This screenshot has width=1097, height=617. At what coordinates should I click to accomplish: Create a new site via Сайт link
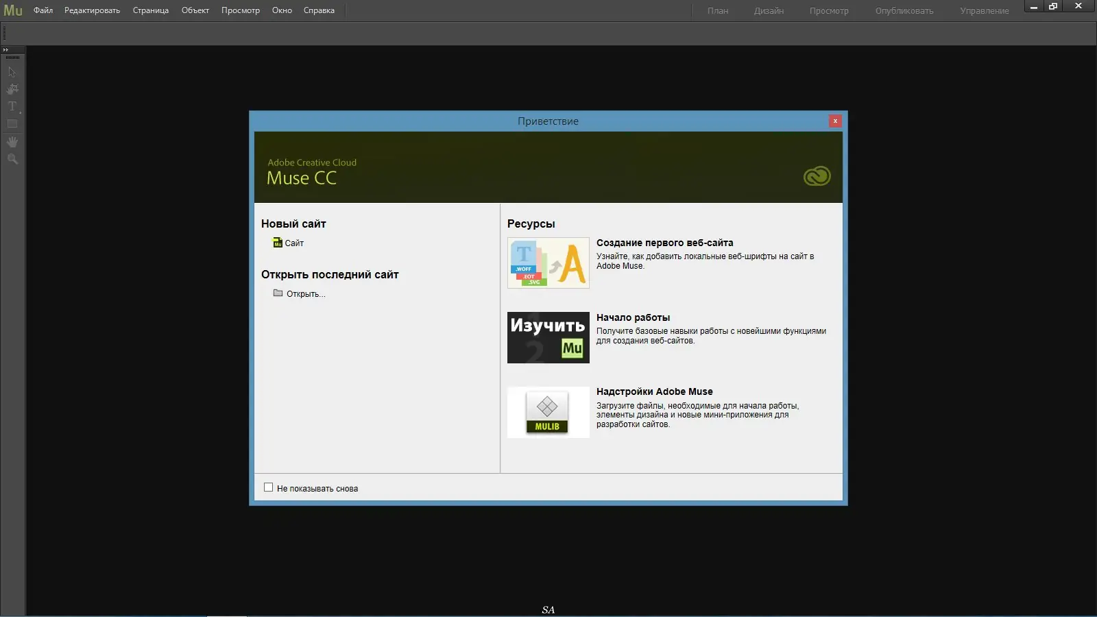[293, 243]
